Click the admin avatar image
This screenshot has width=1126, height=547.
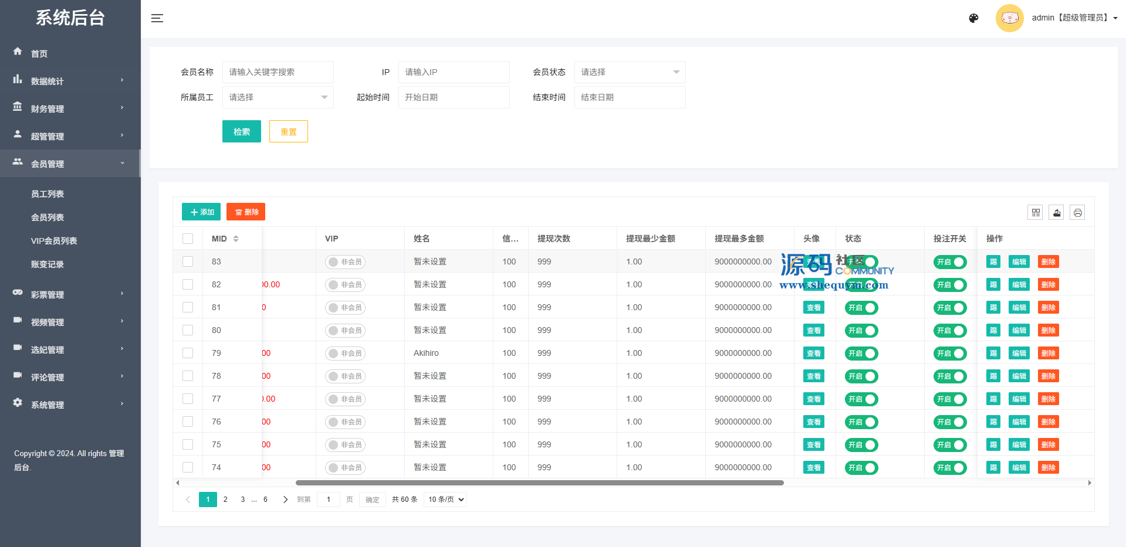1009,18
